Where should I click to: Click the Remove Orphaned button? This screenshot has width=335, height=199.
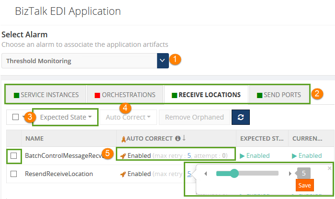194,117
